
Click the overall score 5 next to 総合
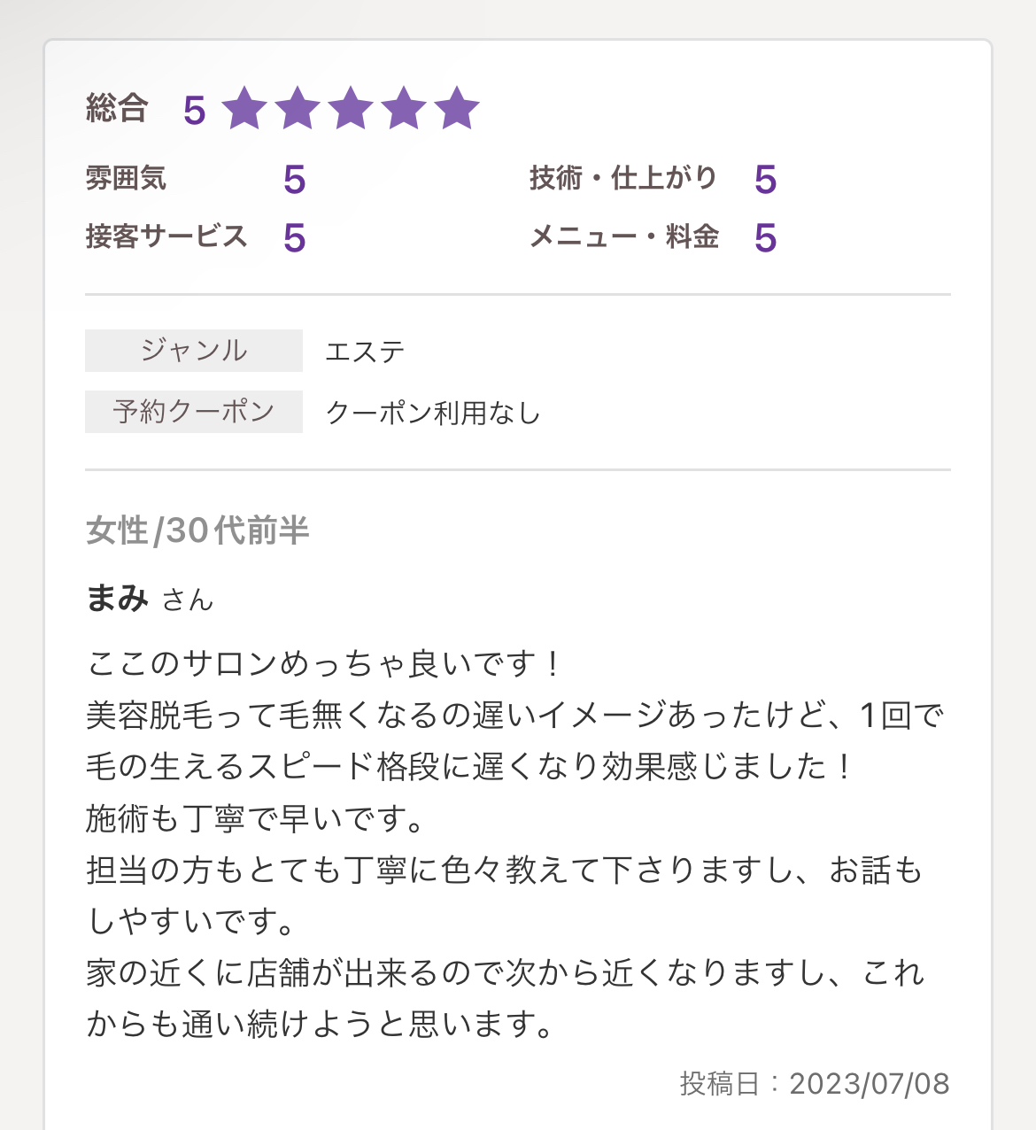(x=195, y=111)
